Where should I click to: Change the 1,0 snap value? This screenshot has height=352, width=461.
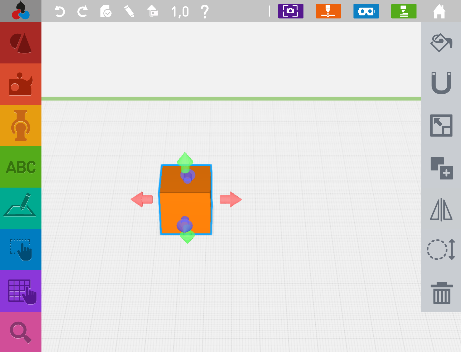point(180,12)
